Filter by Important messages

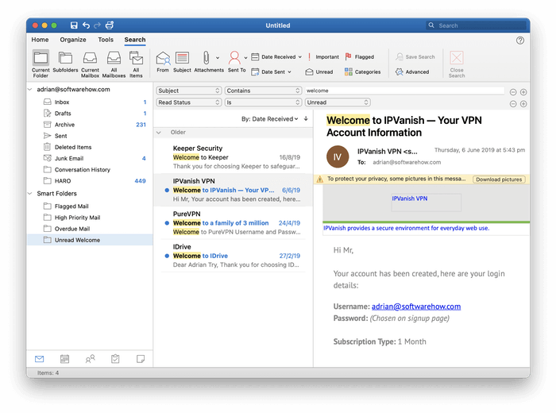point(322,56)
